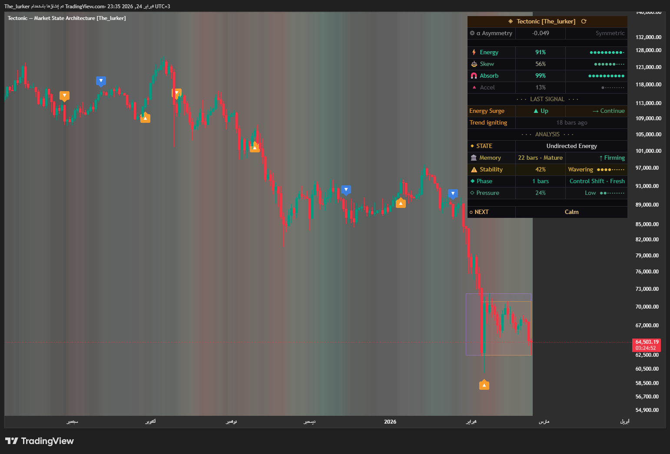The image size is (670, 454).
Task: Click the Continue arrow text
Action: click(608, 111)
